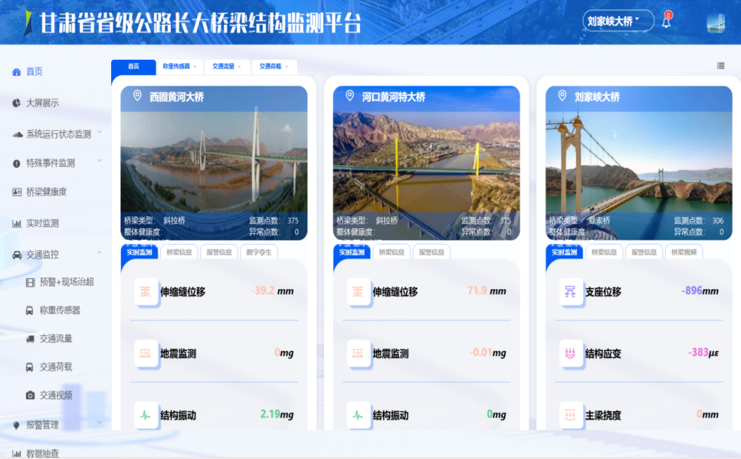Close the 交通荷载 page tab
741x459 pixels.
pyautogui.click(x=286, y=67)
